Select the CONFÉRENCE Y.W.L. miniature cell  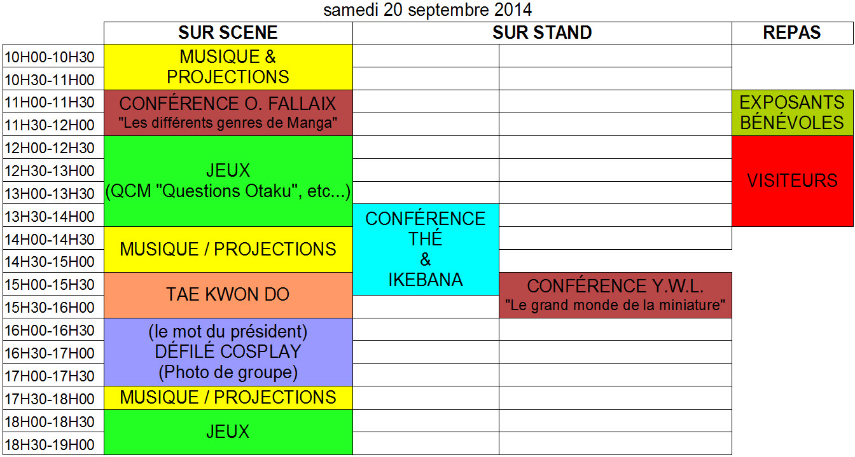coord(615,295)
